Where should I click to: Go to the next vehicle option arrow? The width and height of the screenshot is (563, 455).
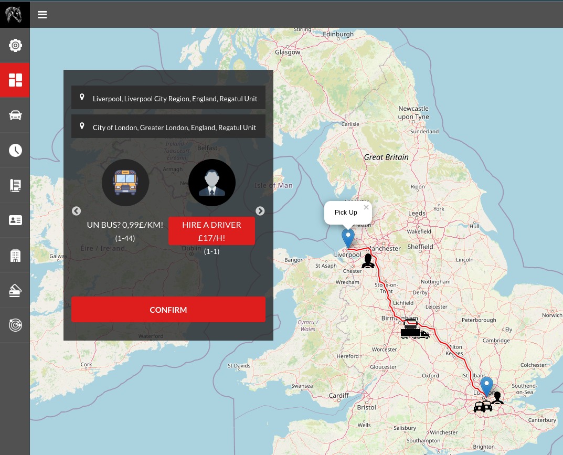(x=260, y=211)
